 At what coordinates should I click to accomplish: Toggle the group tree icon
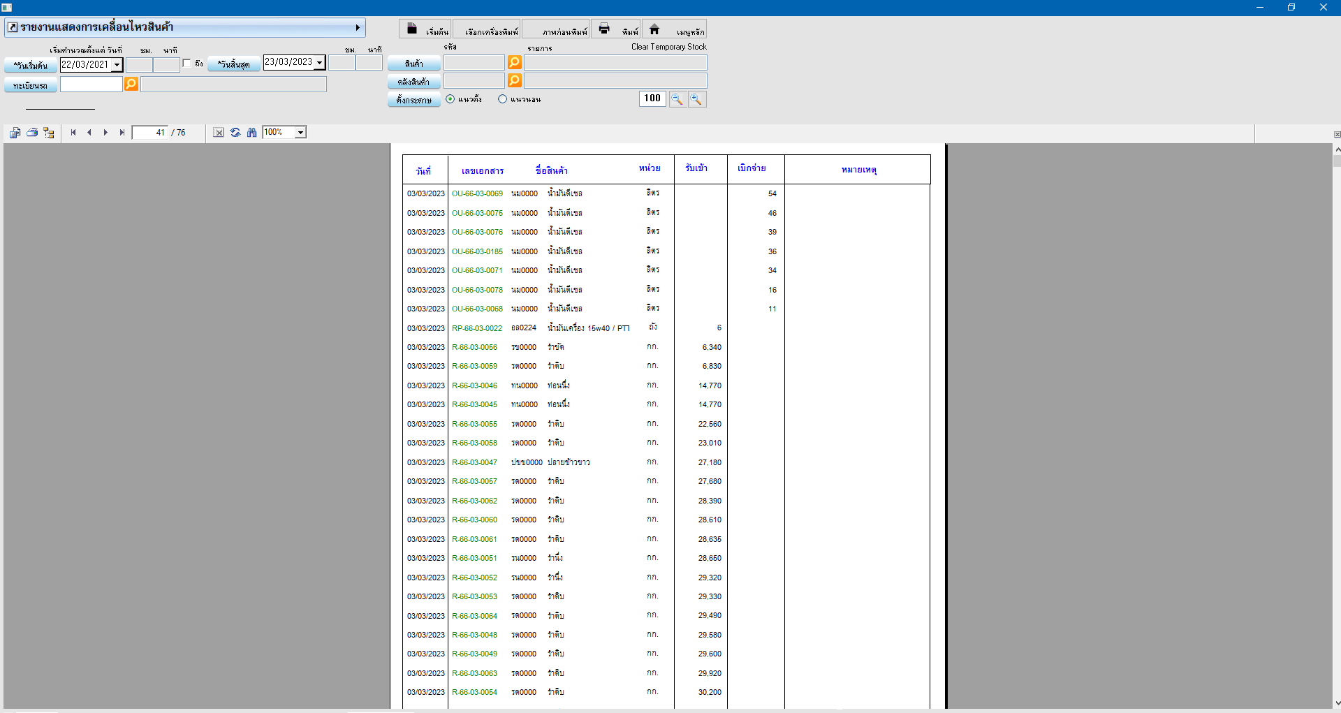49,133
